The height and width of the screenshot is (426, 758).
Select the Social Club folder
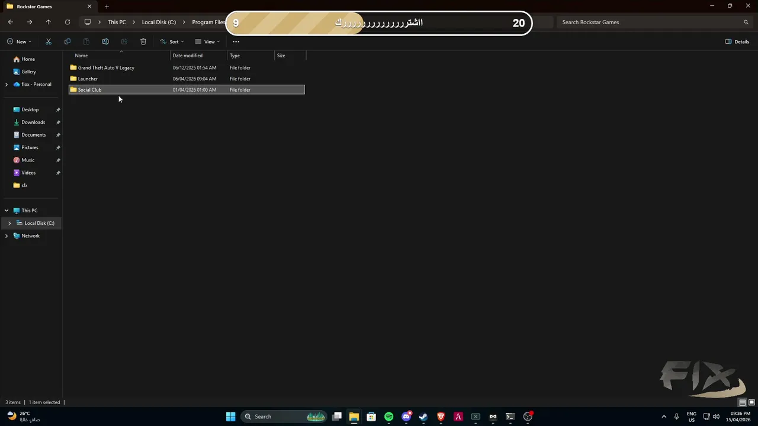pyautogui.click(x=187, y=90)
